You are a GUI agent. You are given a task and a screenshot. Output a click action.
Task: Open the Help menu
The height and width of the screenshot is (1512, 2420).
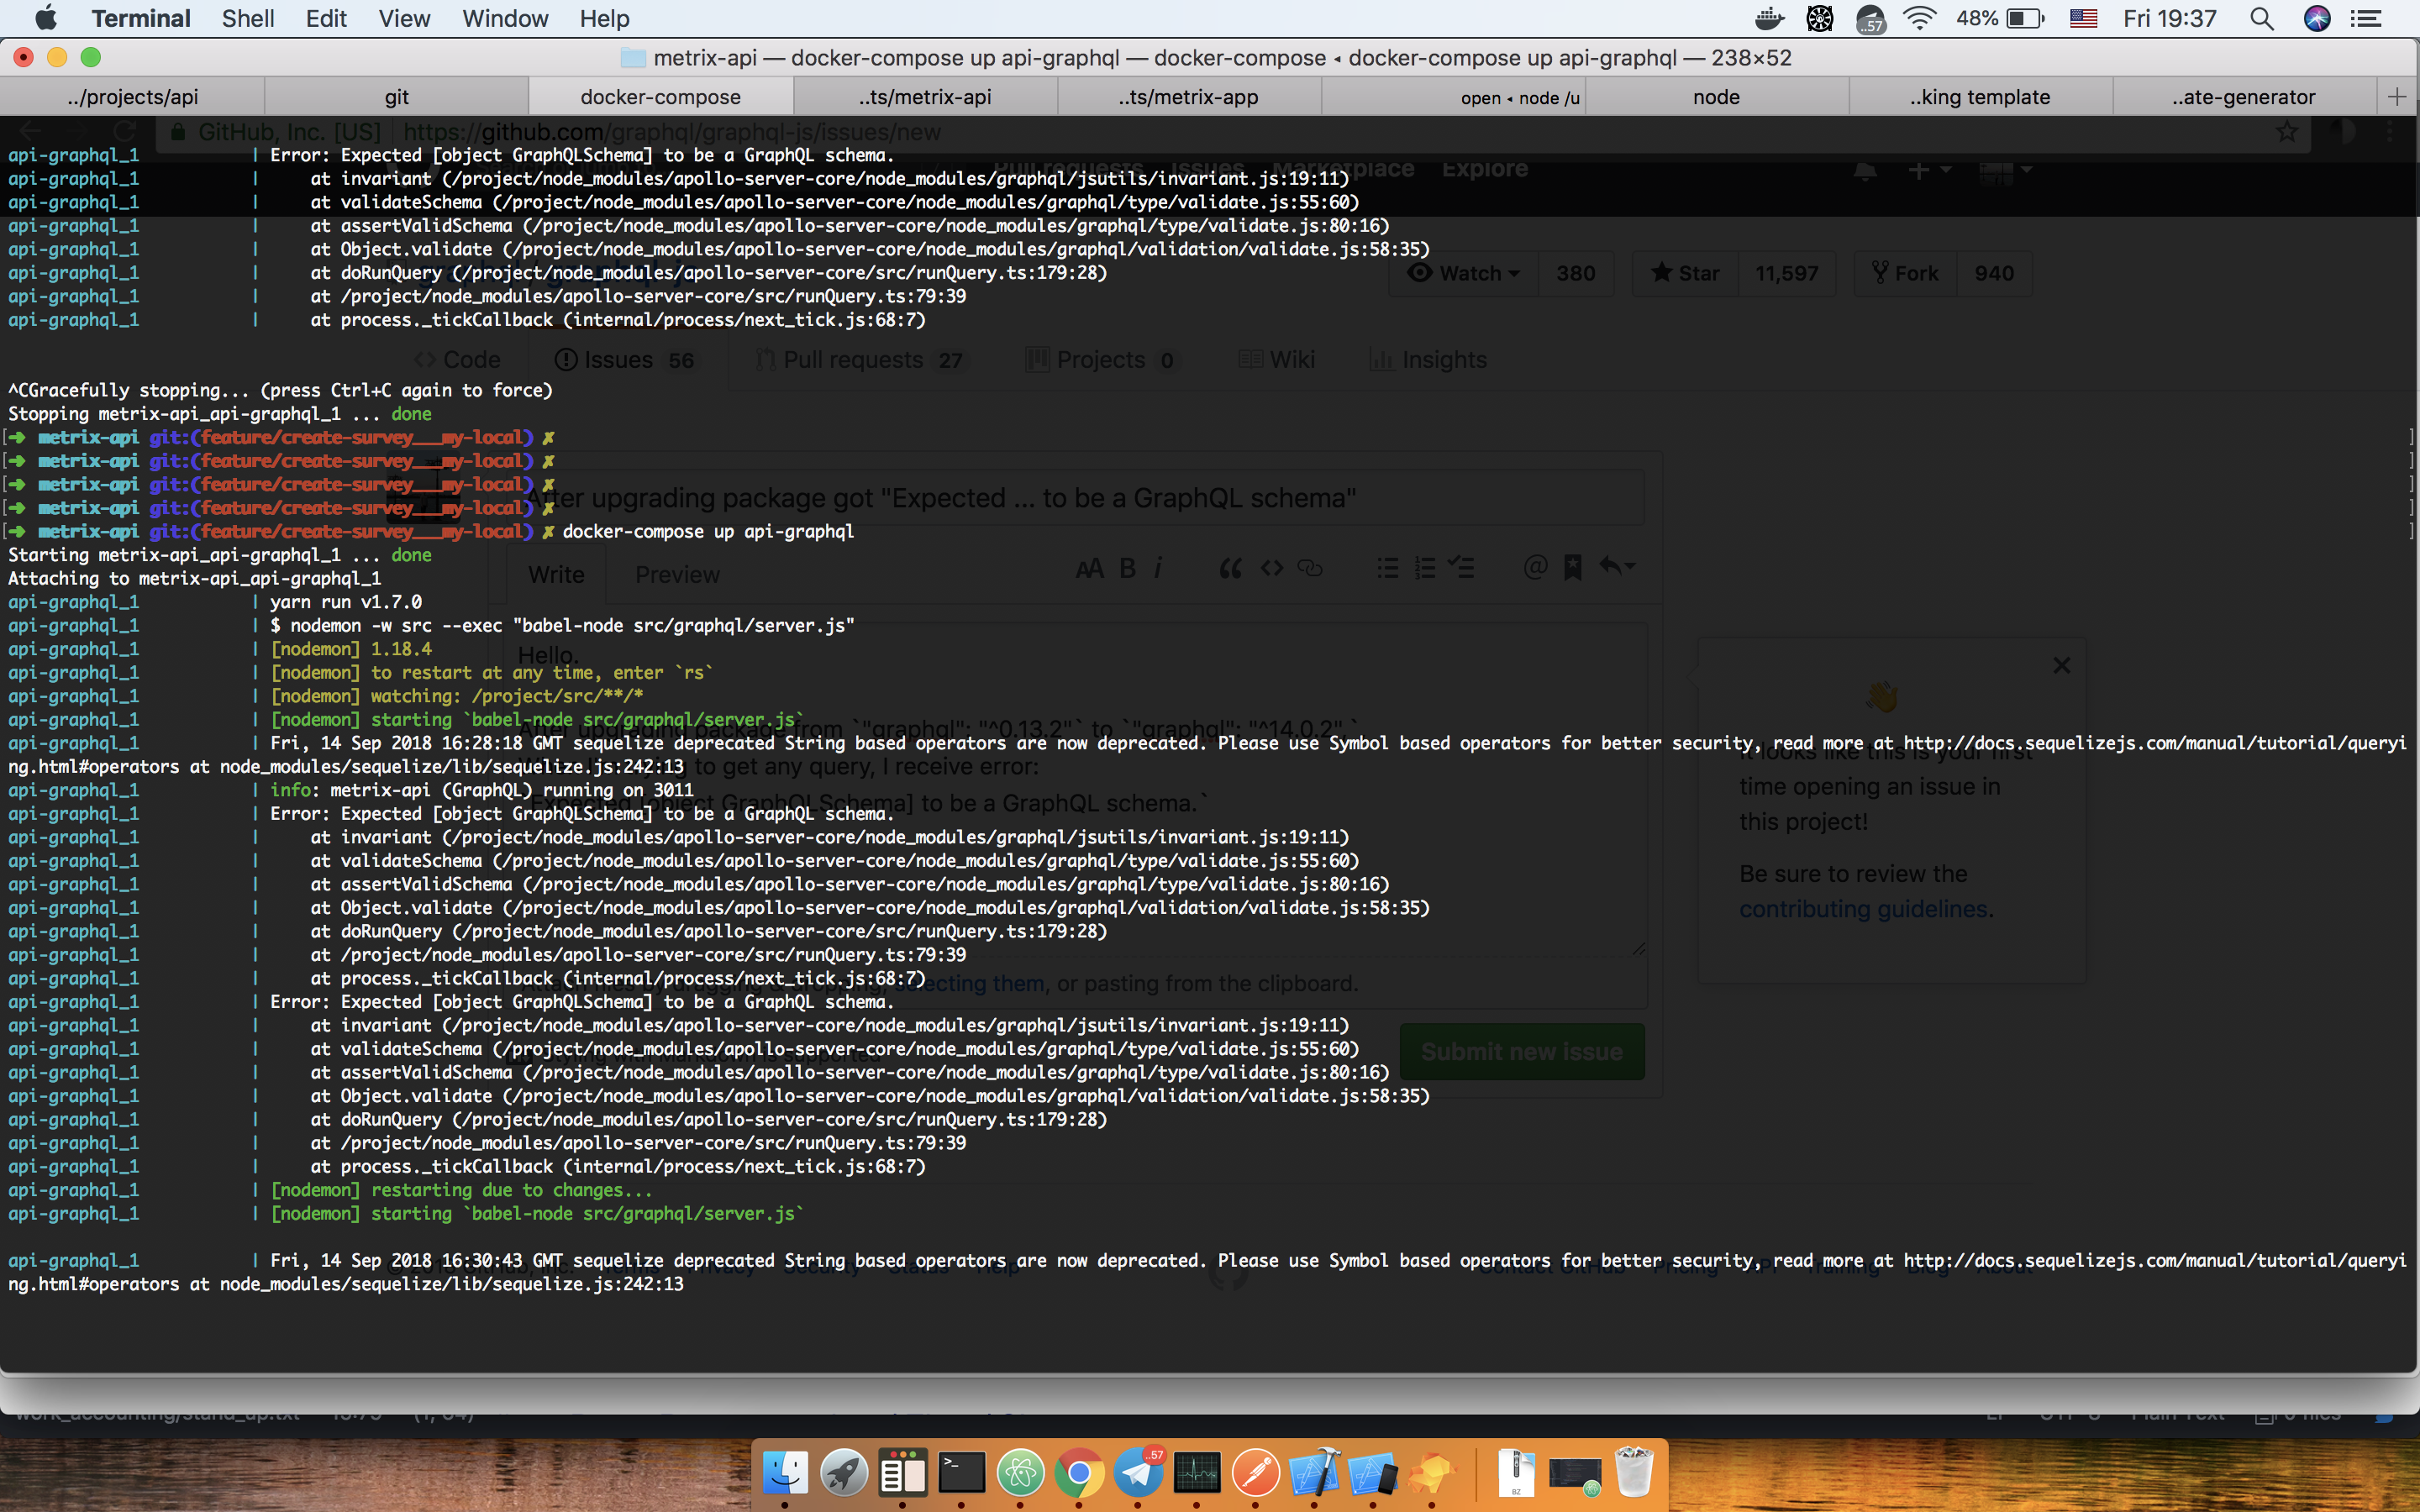604,18
